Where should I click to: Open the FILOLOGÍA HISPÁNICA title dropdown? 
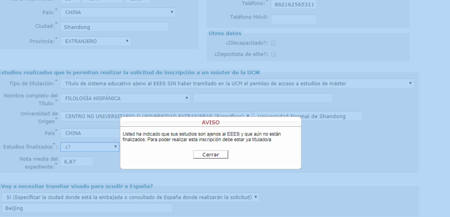click(125, 98)
